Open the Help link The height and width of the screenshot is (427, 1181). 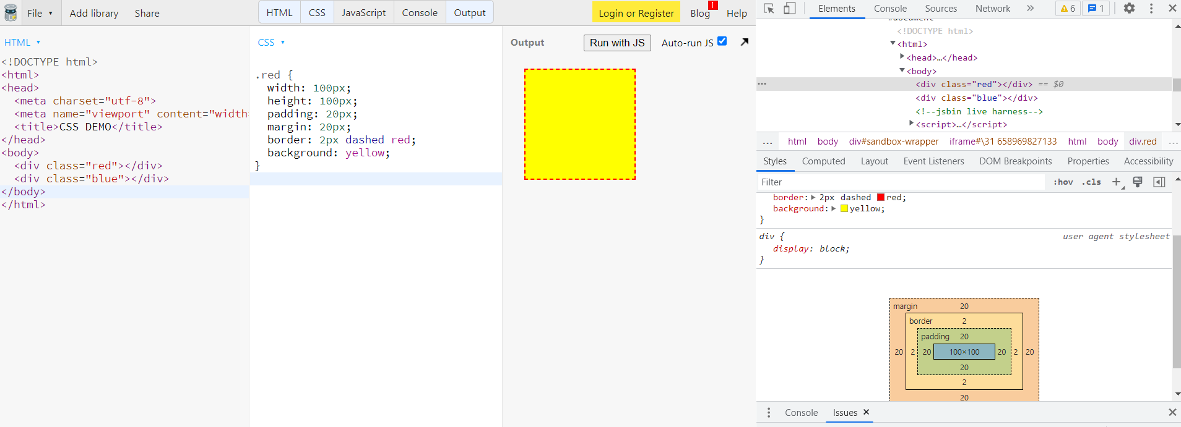click(737, 13)
